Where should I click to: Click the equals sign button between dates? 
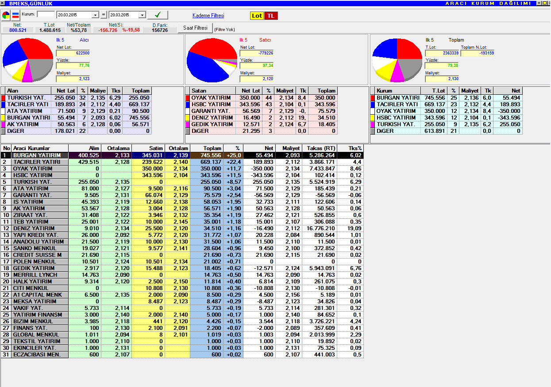pos(104,15)
